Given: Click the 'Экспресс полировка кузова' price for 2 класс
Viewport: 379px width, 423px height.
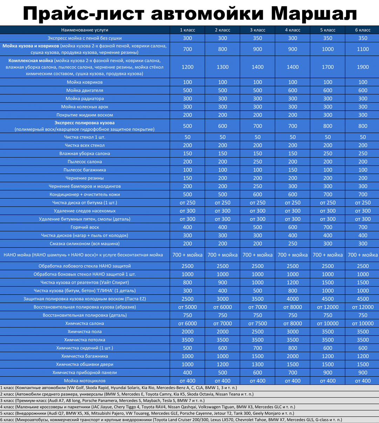Looking at the screenshot, I should pos(222,126).
